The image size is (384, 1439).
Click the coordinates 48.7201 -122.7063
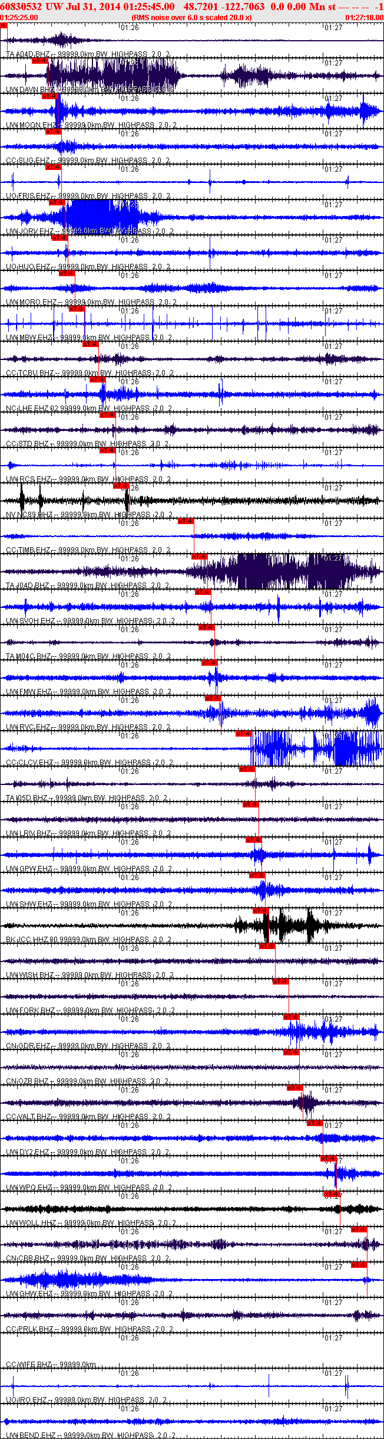pos(224,6)
